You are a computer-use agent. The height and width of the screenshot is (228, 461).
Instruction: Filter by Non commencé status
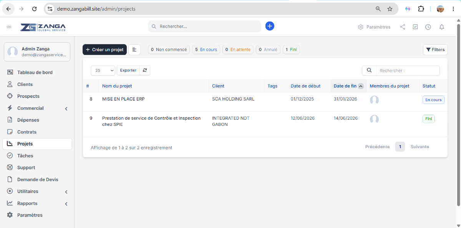pyautogui.click(x=169, y=50)
